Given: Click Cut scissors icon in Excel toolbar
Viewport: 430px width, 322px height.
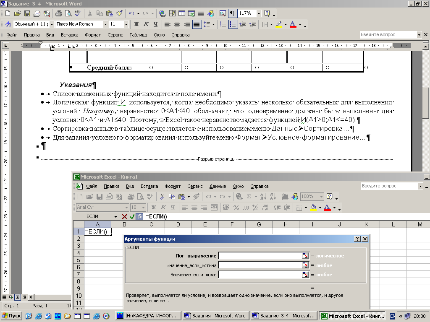Looking at the screenshot, I should [x=162, y=196].
